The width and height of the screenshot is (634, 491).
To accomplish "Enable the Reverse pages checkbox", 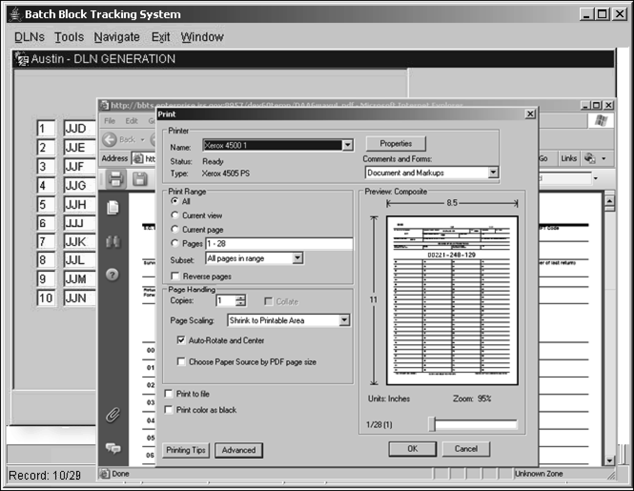I will point(175,276).
